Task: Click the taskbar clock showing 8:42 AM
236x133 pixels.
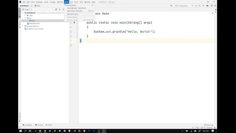Action: 206,131
